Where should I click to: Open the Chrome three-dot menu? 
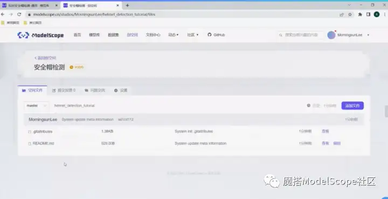tap(385, 15)
